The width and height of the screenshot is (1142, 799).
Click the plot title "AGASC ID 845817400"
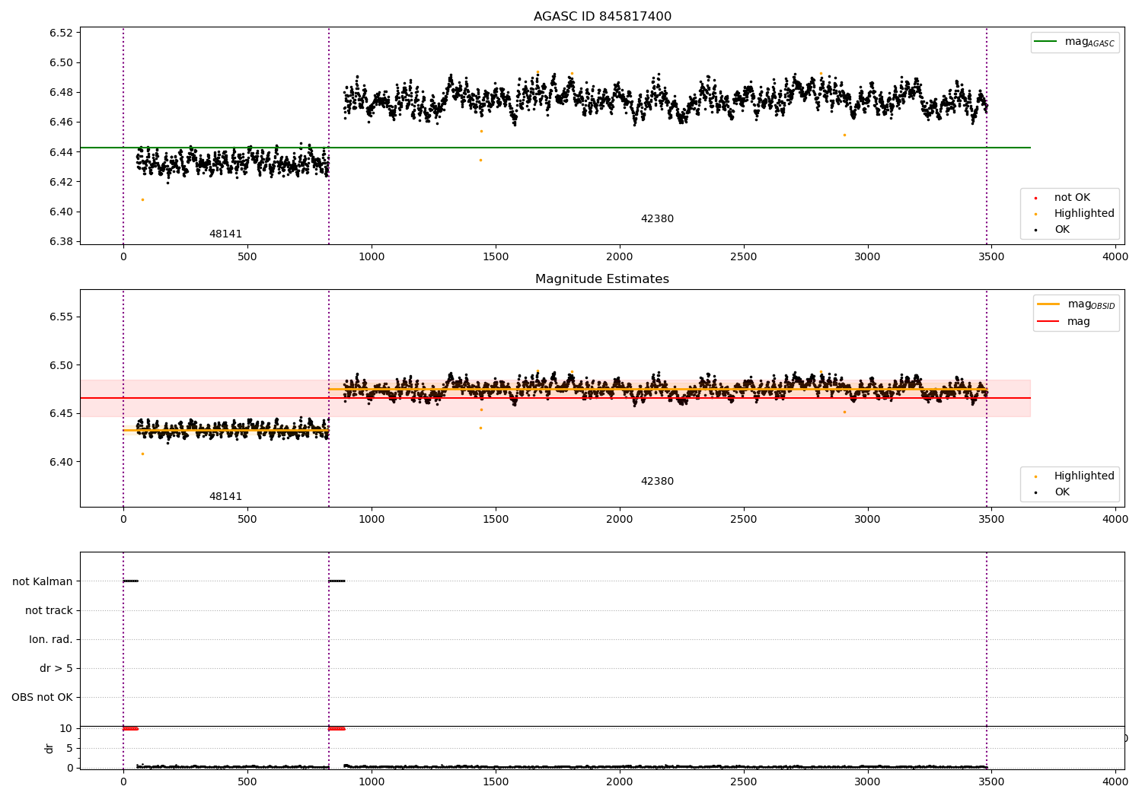(x=602, y=17)
